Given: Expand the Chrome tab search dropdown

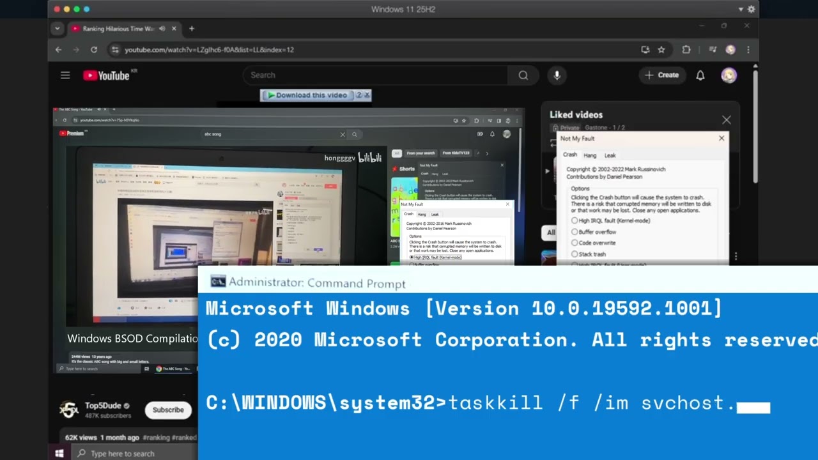Looking at the screenshot, I should coord(58,29).
